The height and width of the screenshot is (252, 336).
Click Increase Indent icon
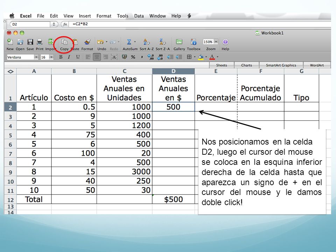[179, 57]
